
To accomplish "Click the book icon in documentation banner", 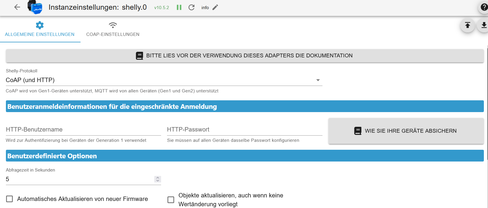I will 140,56.
